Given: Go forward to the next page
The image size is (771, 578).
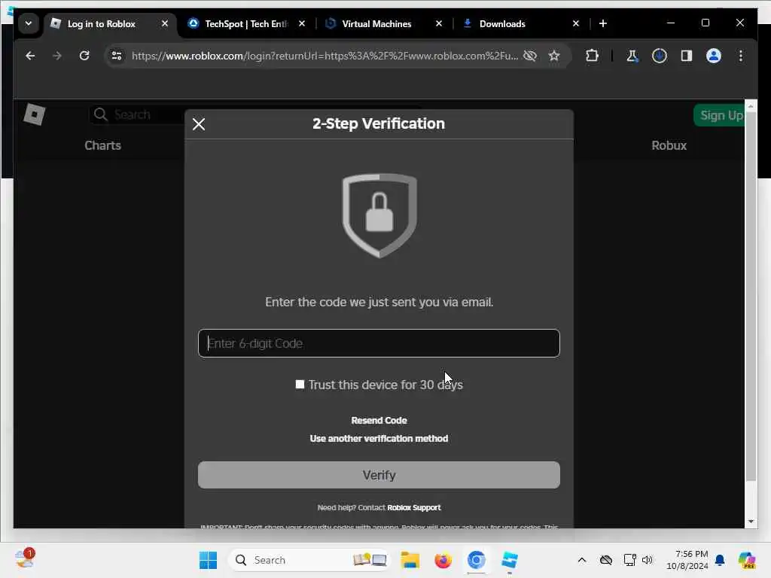Looking at the screenshot, I should click(x=57, y=56).
